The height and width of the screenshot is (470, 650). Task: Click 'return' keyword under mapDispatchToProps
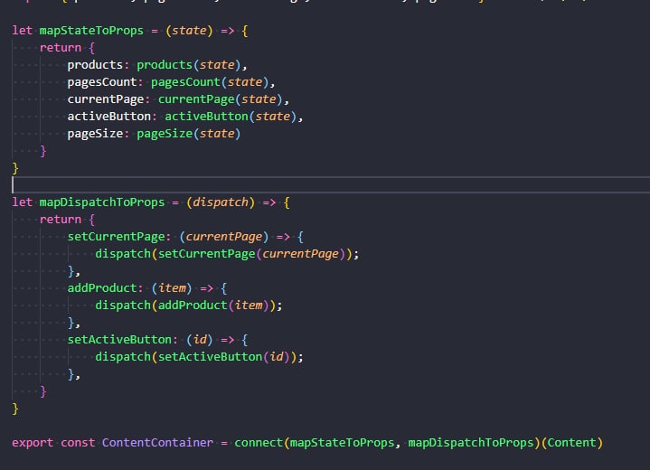60,220
